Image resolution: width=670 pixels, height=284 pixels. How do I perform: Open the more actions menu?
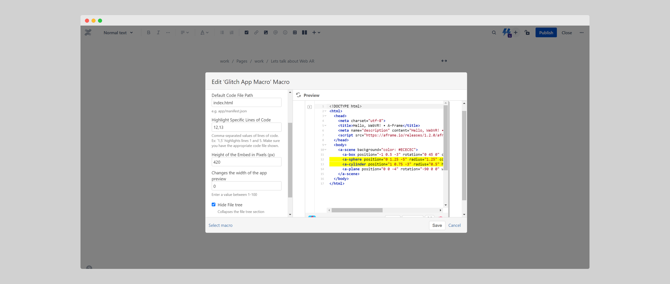(x=582, y=33)
